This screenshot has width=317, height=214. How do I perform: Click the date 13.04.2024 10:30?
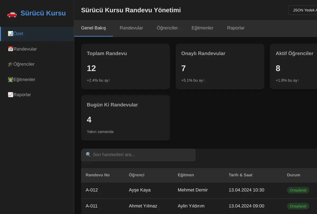[246, 190]
